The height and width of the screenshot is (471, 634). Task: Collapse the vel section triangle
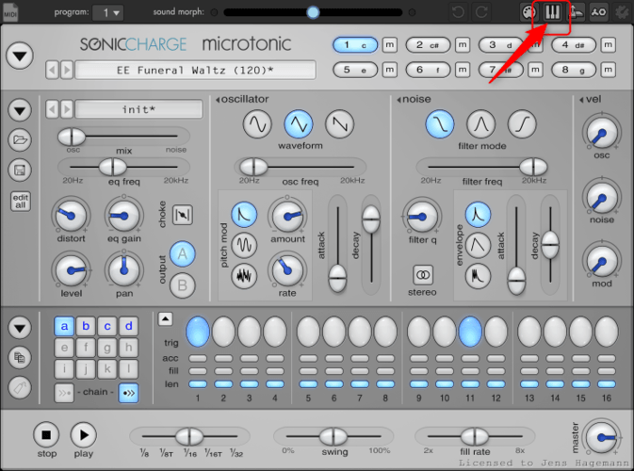click(x=581, y=100)
